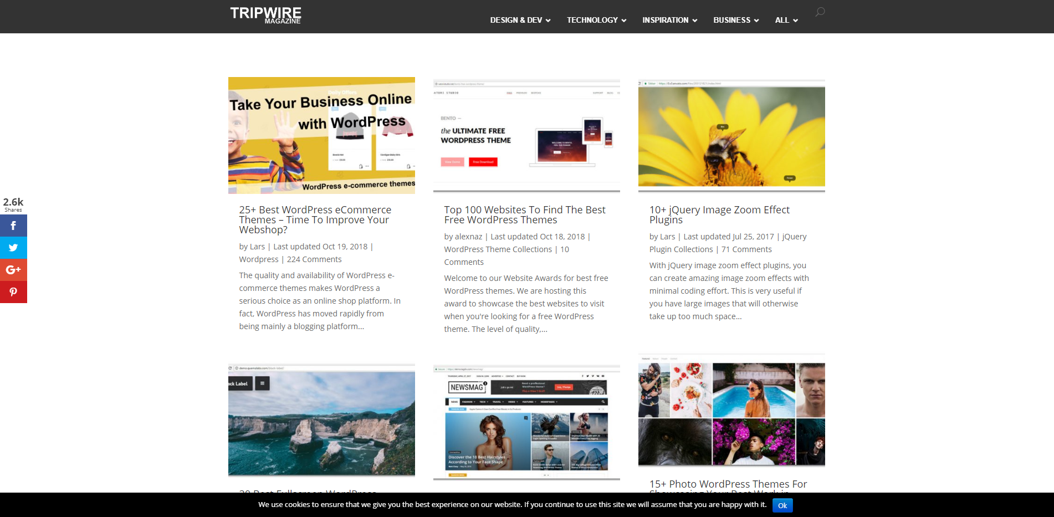
Task: Expand the All menu
Action: coord(786,20)
